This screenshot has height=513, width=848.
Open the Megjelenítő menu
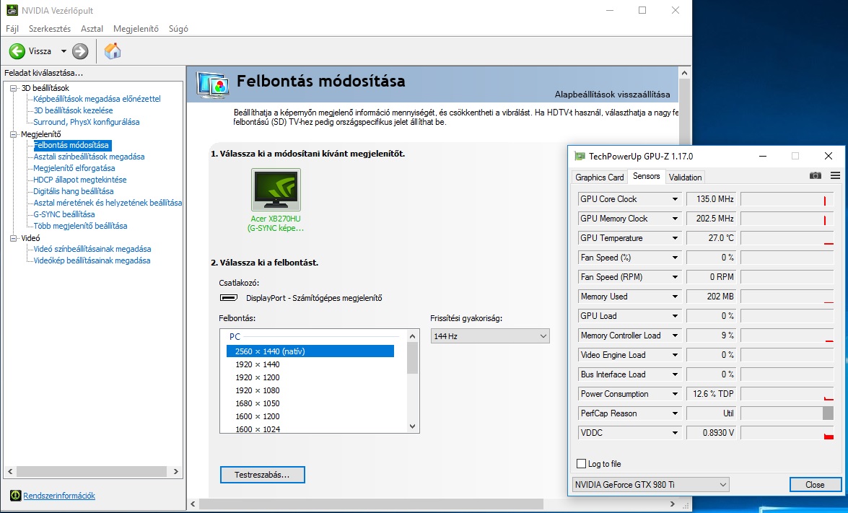pos(136,29)
